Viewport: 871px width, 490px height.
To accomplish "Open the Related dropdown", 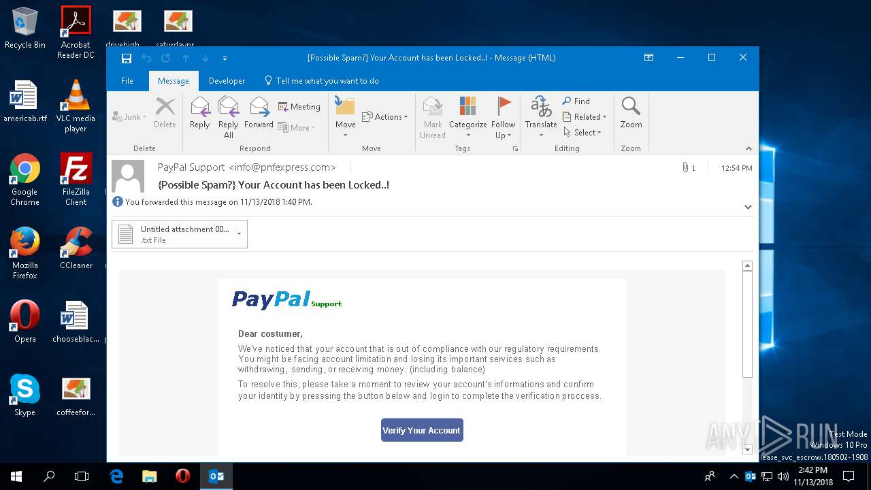I will (x=585, y=117).
